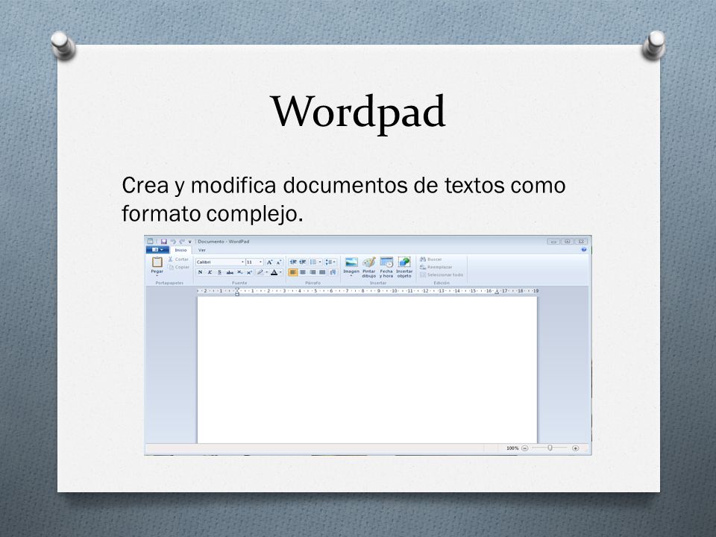Click the blue help icon in WordPad
The width and height of the screenshot is (716, 537).
pyautogui.click(x=583, y=250)
